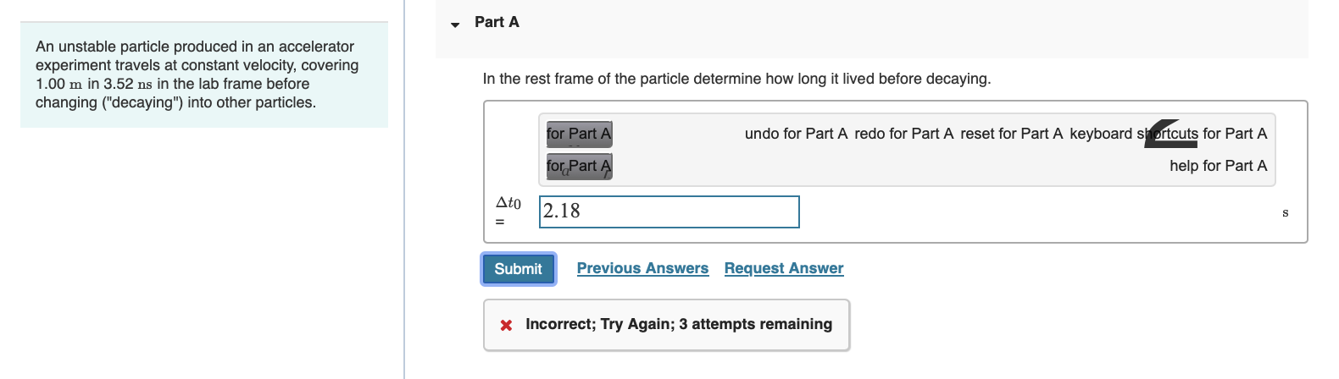Open help for Part A

pos(1218,166)
